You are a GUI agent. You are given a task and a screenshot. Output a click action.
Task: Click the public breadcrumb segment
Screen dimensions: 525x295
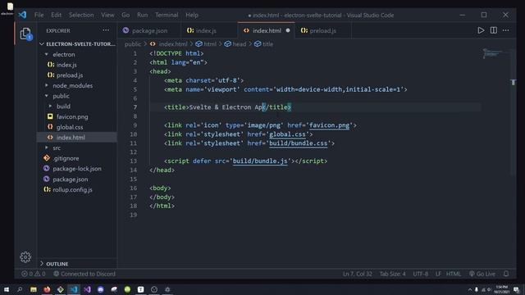click(x=133, y=43)
